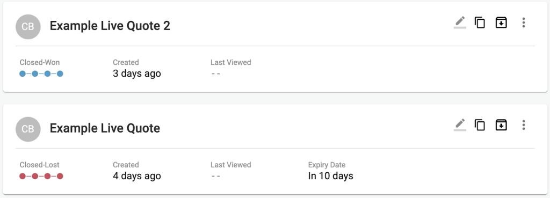550x198 pixels.
Task: Archive Example Live Quote 2
Action: (x=501, y=23)
